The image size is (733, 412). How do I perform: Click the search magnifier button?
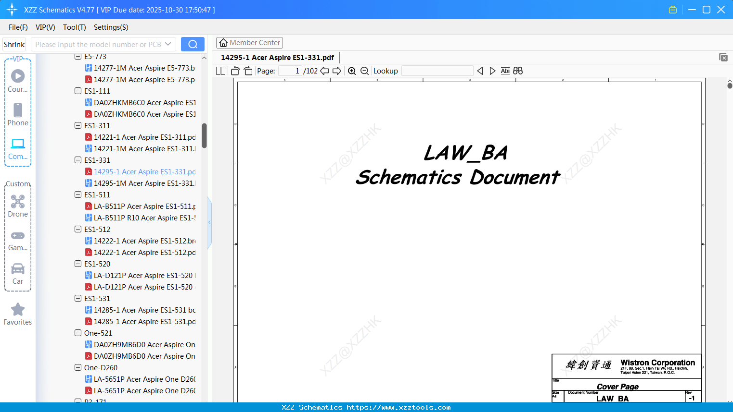tap(193, 44)
